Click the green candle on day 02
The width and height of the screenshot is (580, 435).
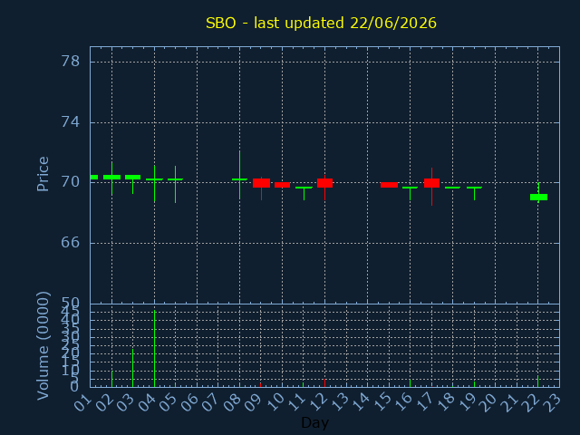coord(111,178)
